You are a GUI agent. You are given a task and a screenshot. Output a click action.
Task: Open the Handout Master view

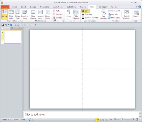pyautogui.click(x=40, y=14)
